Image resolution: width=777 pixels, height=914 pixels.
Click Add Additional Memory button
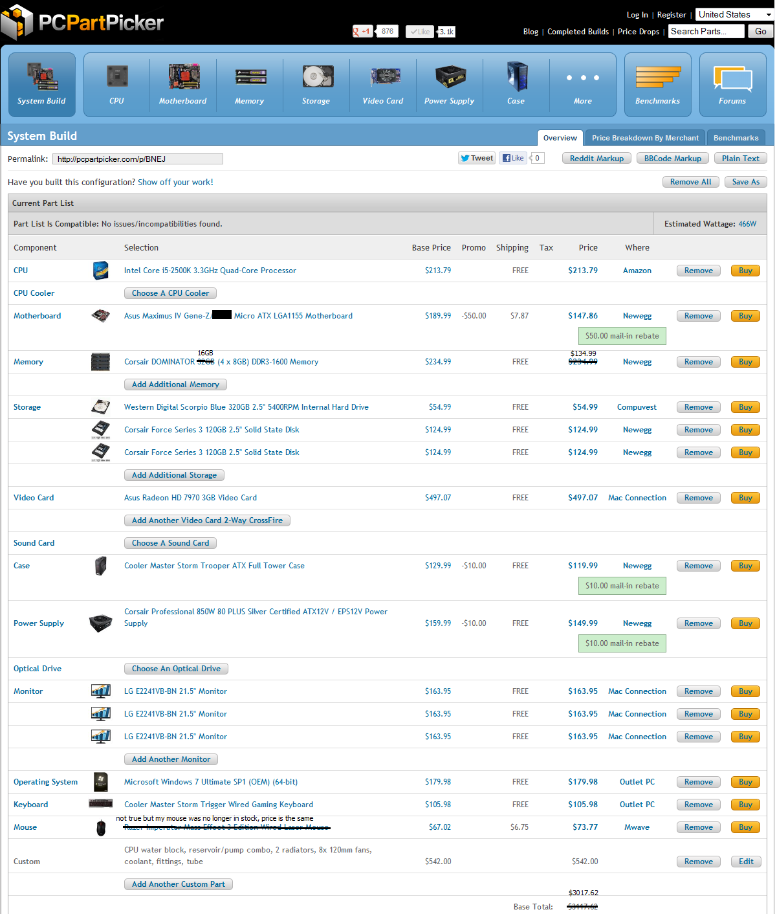(x=175, y=385)
